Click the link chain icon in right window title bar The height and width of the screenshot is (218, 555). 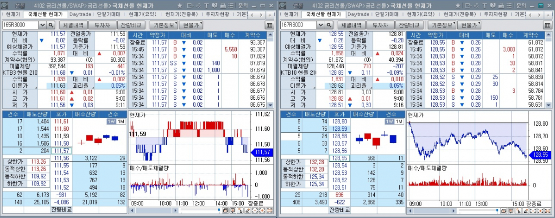pos(476,6)
